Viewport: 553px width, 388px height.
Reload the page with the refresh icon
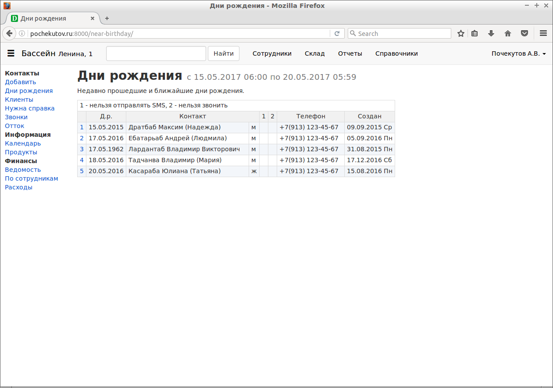[337, 33]
